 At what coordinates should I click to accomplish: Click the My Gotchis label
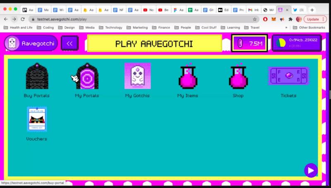pyautogui.click(x=137, y=96)
